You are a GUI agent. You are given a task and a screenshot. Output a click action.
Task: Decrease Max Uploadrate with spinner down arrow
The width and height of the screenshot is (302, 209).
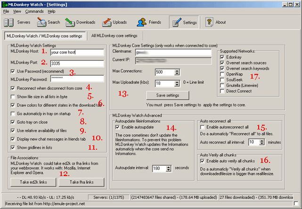point(177,85)
